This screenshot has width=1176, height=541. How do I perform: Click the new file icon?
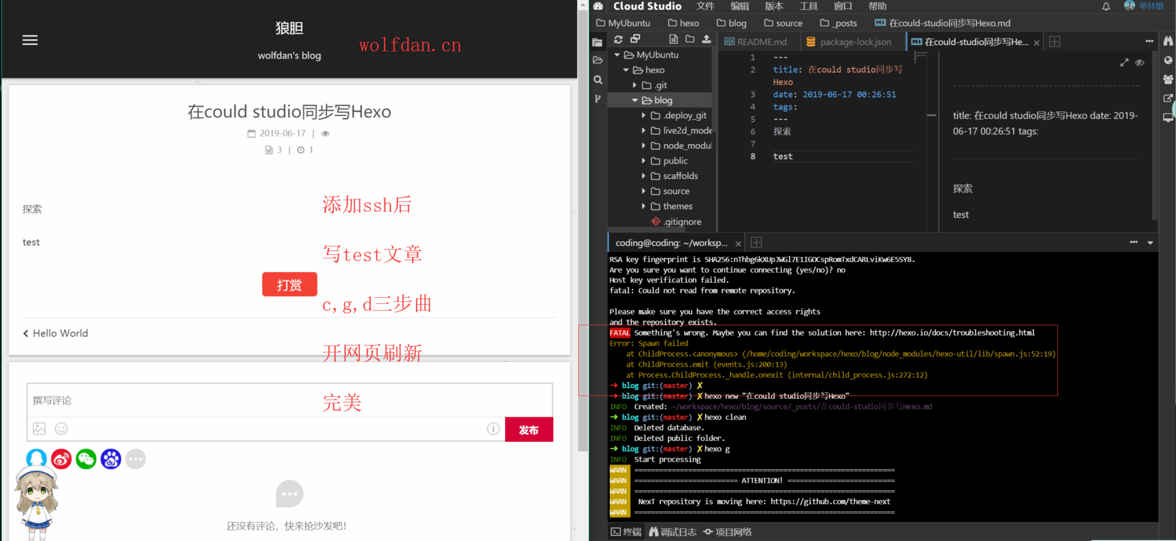[673, 40]
